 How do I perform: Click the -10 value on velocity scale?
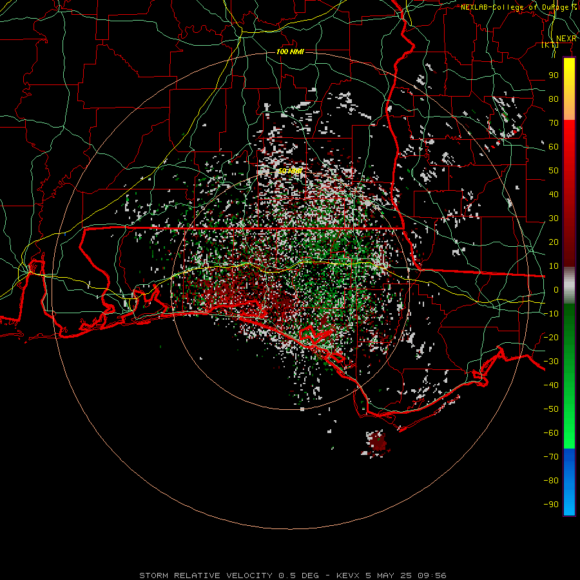point(551,314)
